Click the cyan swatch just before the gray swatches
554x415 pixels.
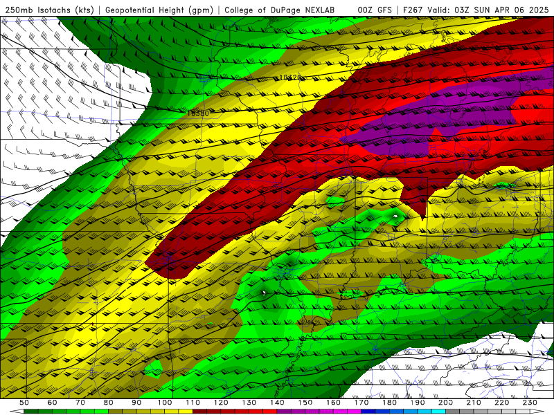coord(439,412)
